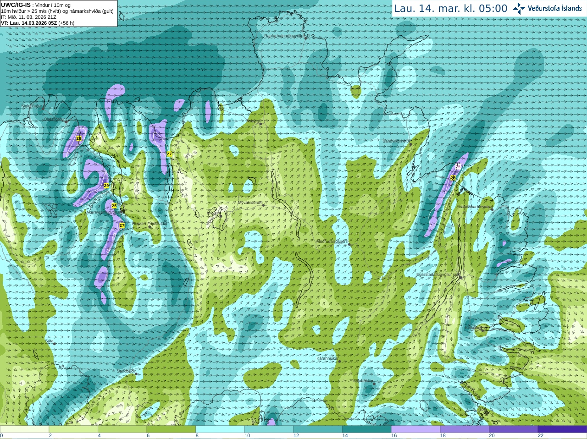The height and width of the screenshot is (439, 587).
Task: Click the Raufarhafnarflugvöllur station marker
Action: [x=306, y=38]
